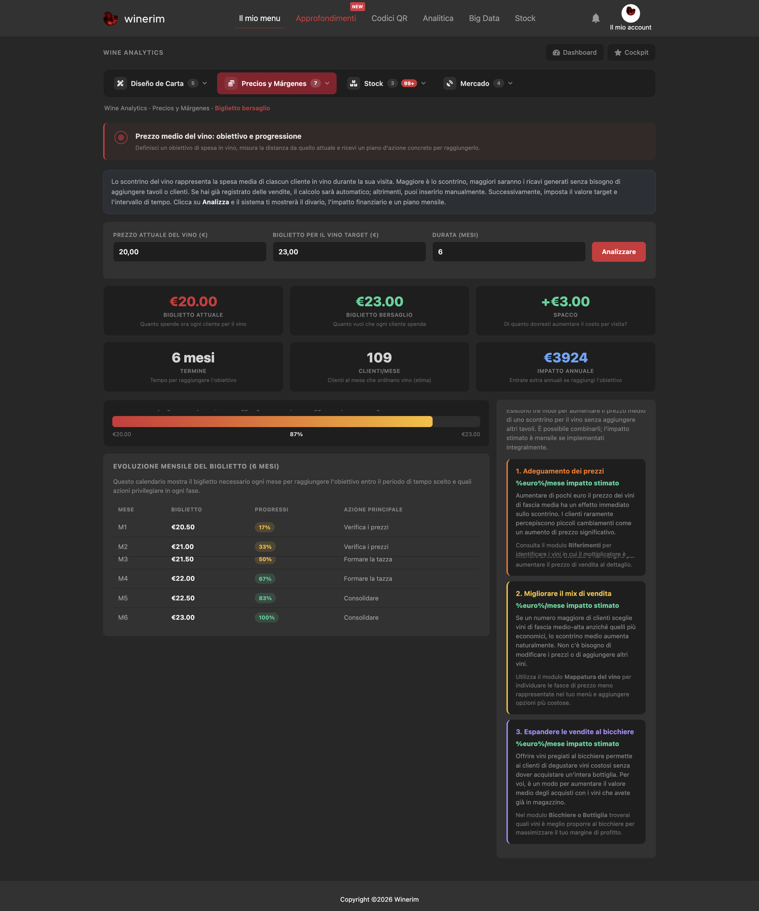
Task: Click Precios y Márgenes breadcrumb
Action: 181,108
